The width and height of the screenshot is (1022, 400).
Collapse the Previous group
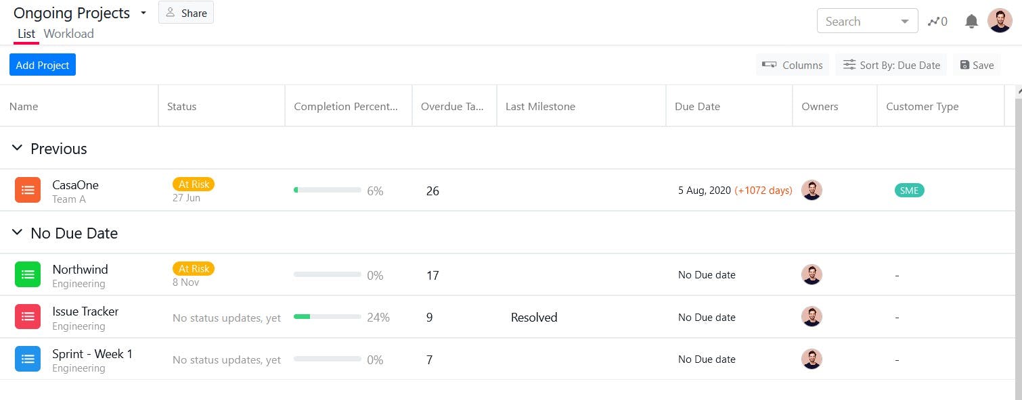point(17,149)
